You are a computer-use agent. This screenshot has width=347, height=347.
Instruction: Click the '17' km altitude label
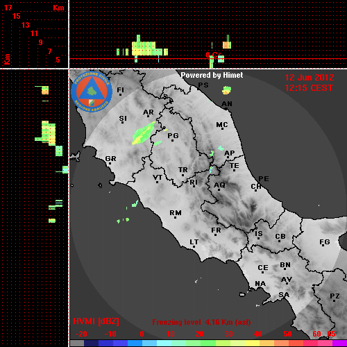(8, 8)
